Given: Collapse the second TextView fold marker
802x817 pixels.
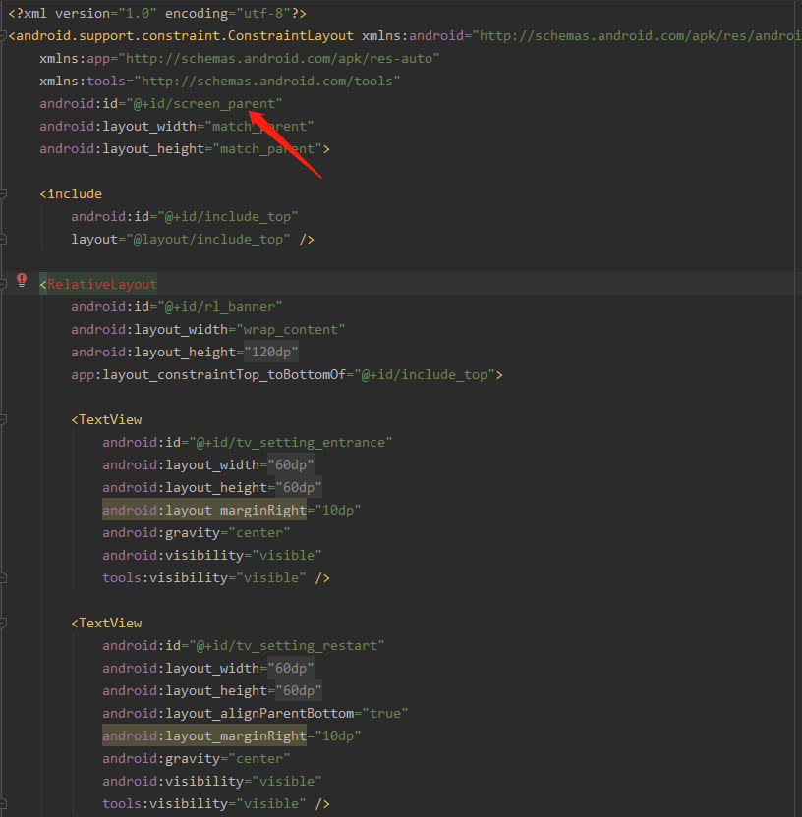Looking at the screenshot, I should click(x=3, y=623).
